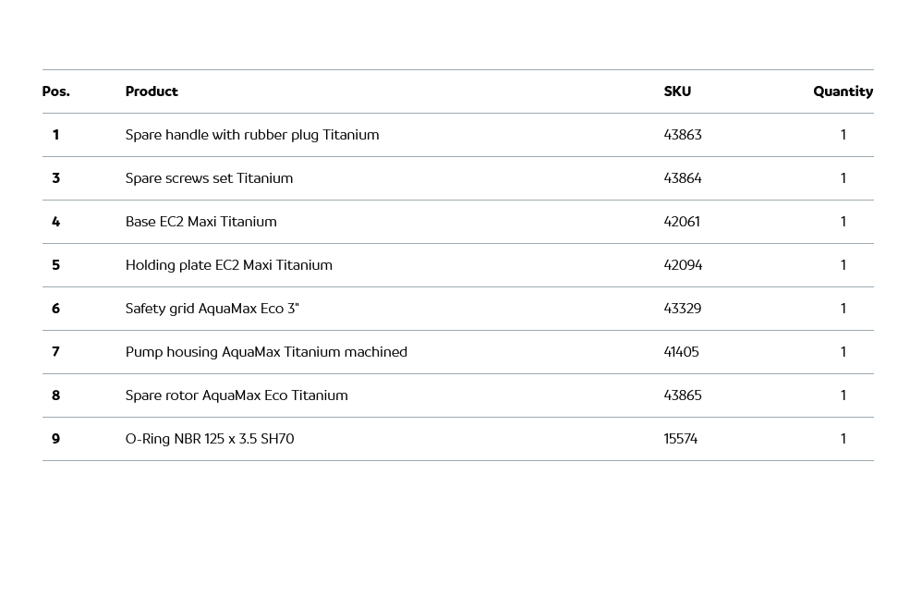This screenshot has width=910, height=596.
Task: Select O-Ring NBR 125 x 3.5 SH70
Action: coord(210,439)
